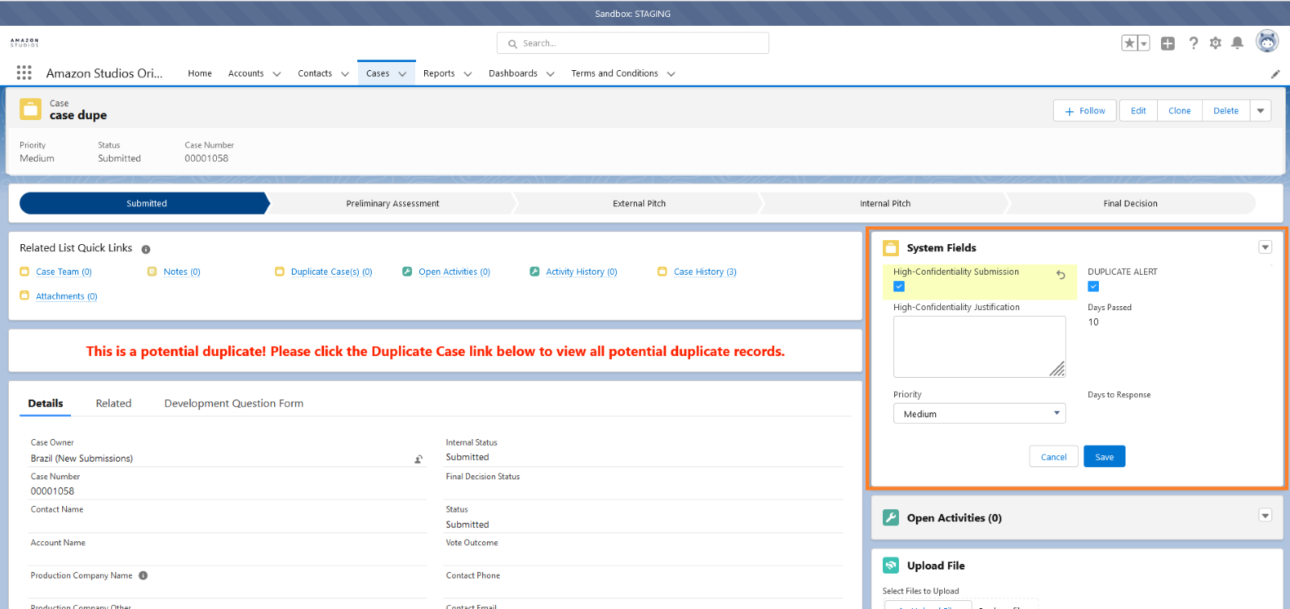Switch to Development Question Form tab
This screenshot has width=1290, height=609.
point(234,403)
